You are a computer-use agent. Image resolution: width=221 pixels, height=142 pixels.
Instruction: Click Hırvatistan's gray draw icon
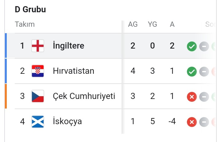click(x=204, y=72)
